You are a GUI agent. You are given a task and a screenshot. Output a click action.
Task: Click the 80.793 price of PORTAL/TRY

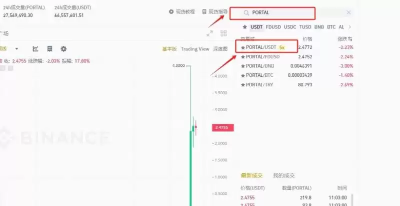[305, 84]
